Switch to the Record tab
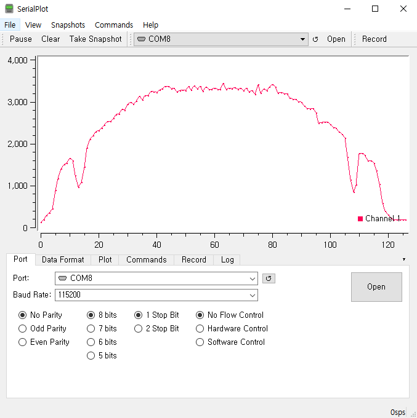Screen dimensions: 417x418 coord(193,259)
